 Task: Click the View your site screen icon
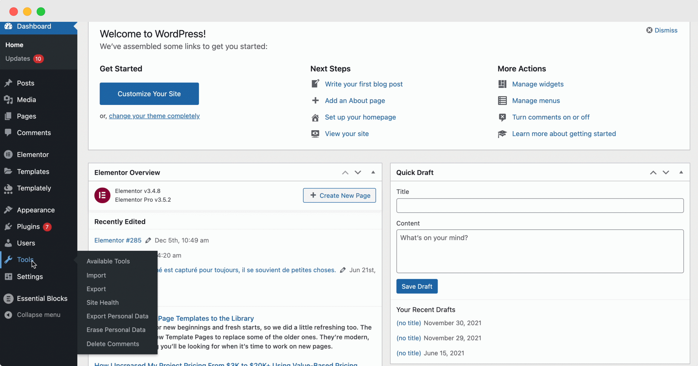(x=315, y=134)
